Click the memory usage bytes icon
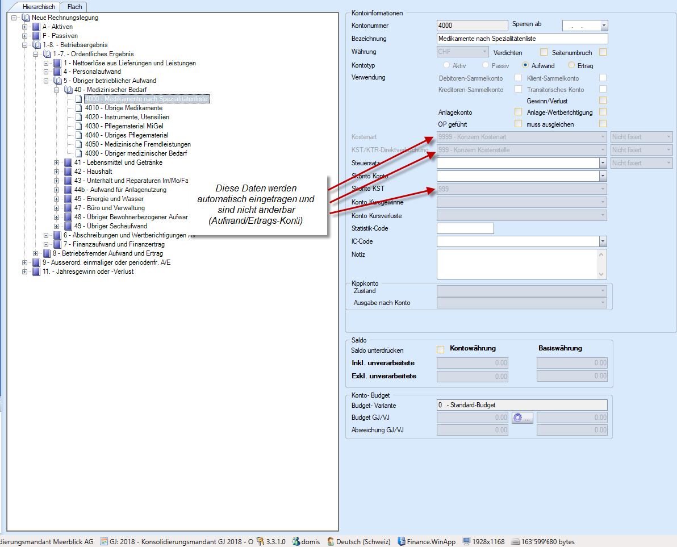Screen dimensions: 677x547 point(515,541)
